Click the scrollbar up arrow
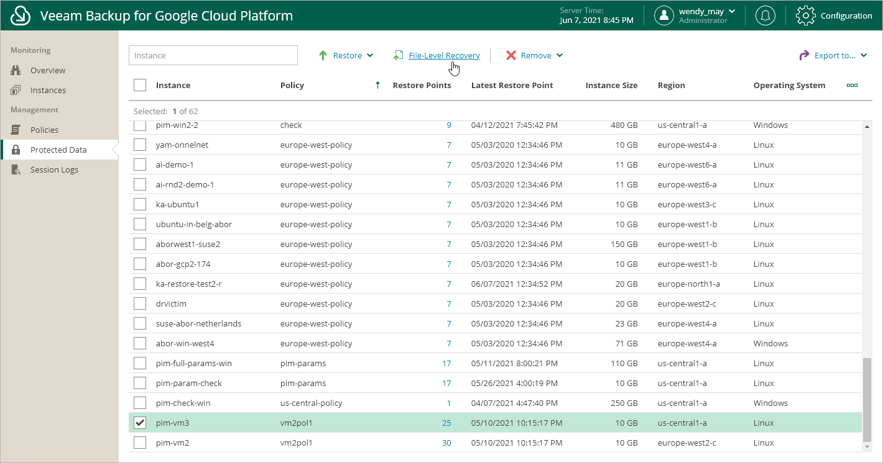 (867, 127)
